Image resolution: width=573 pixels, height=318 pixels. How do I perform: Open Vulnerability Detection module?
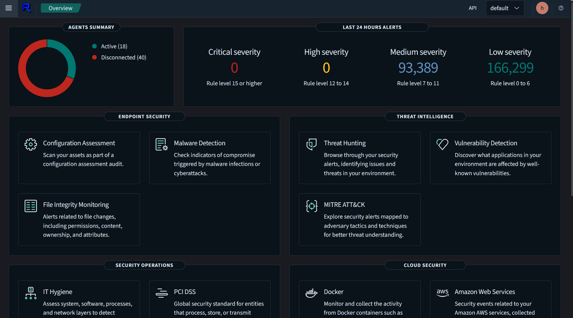(x=491, y=158)
